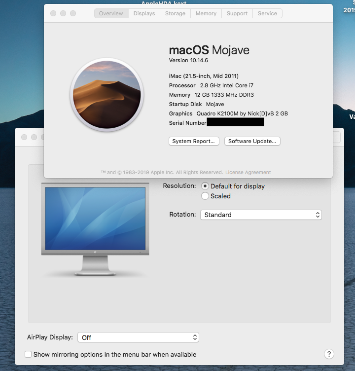Viewport: 355px width, 371px height.
Task: Open the Rotation dropdown
Action: [261, 215]
